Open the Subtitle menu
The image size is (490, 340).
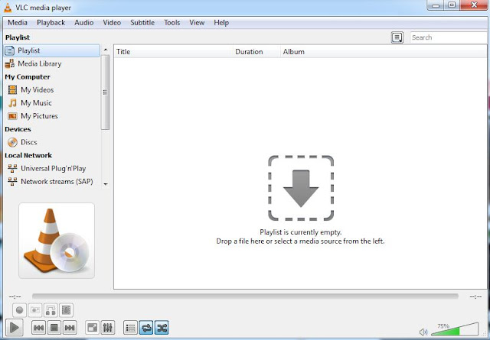(142, 22)
